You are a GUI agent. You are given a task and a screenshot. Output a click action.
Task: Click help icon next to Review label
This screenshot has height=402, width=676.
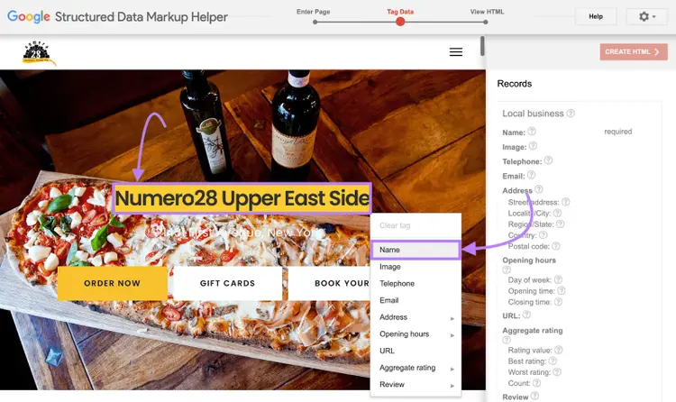click(534, 396)
